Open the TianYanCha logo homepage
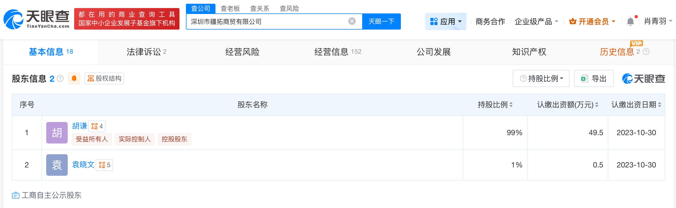Viewport: 676px width, 208px height. click(x=37, y=19)
